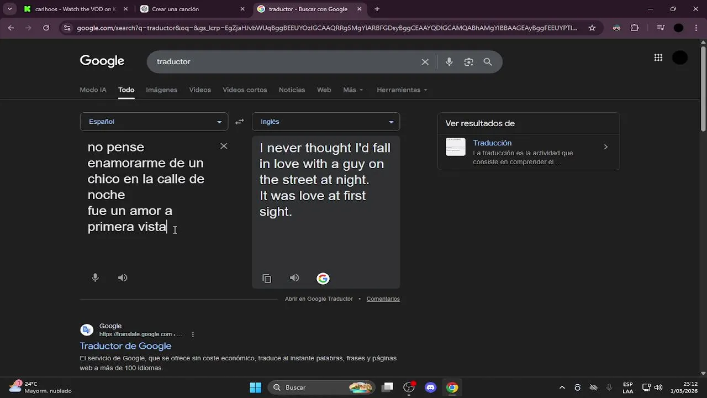Screen dimensions: 707x398
Task: Select the Videos cortos tab
Action: [245, 90]
